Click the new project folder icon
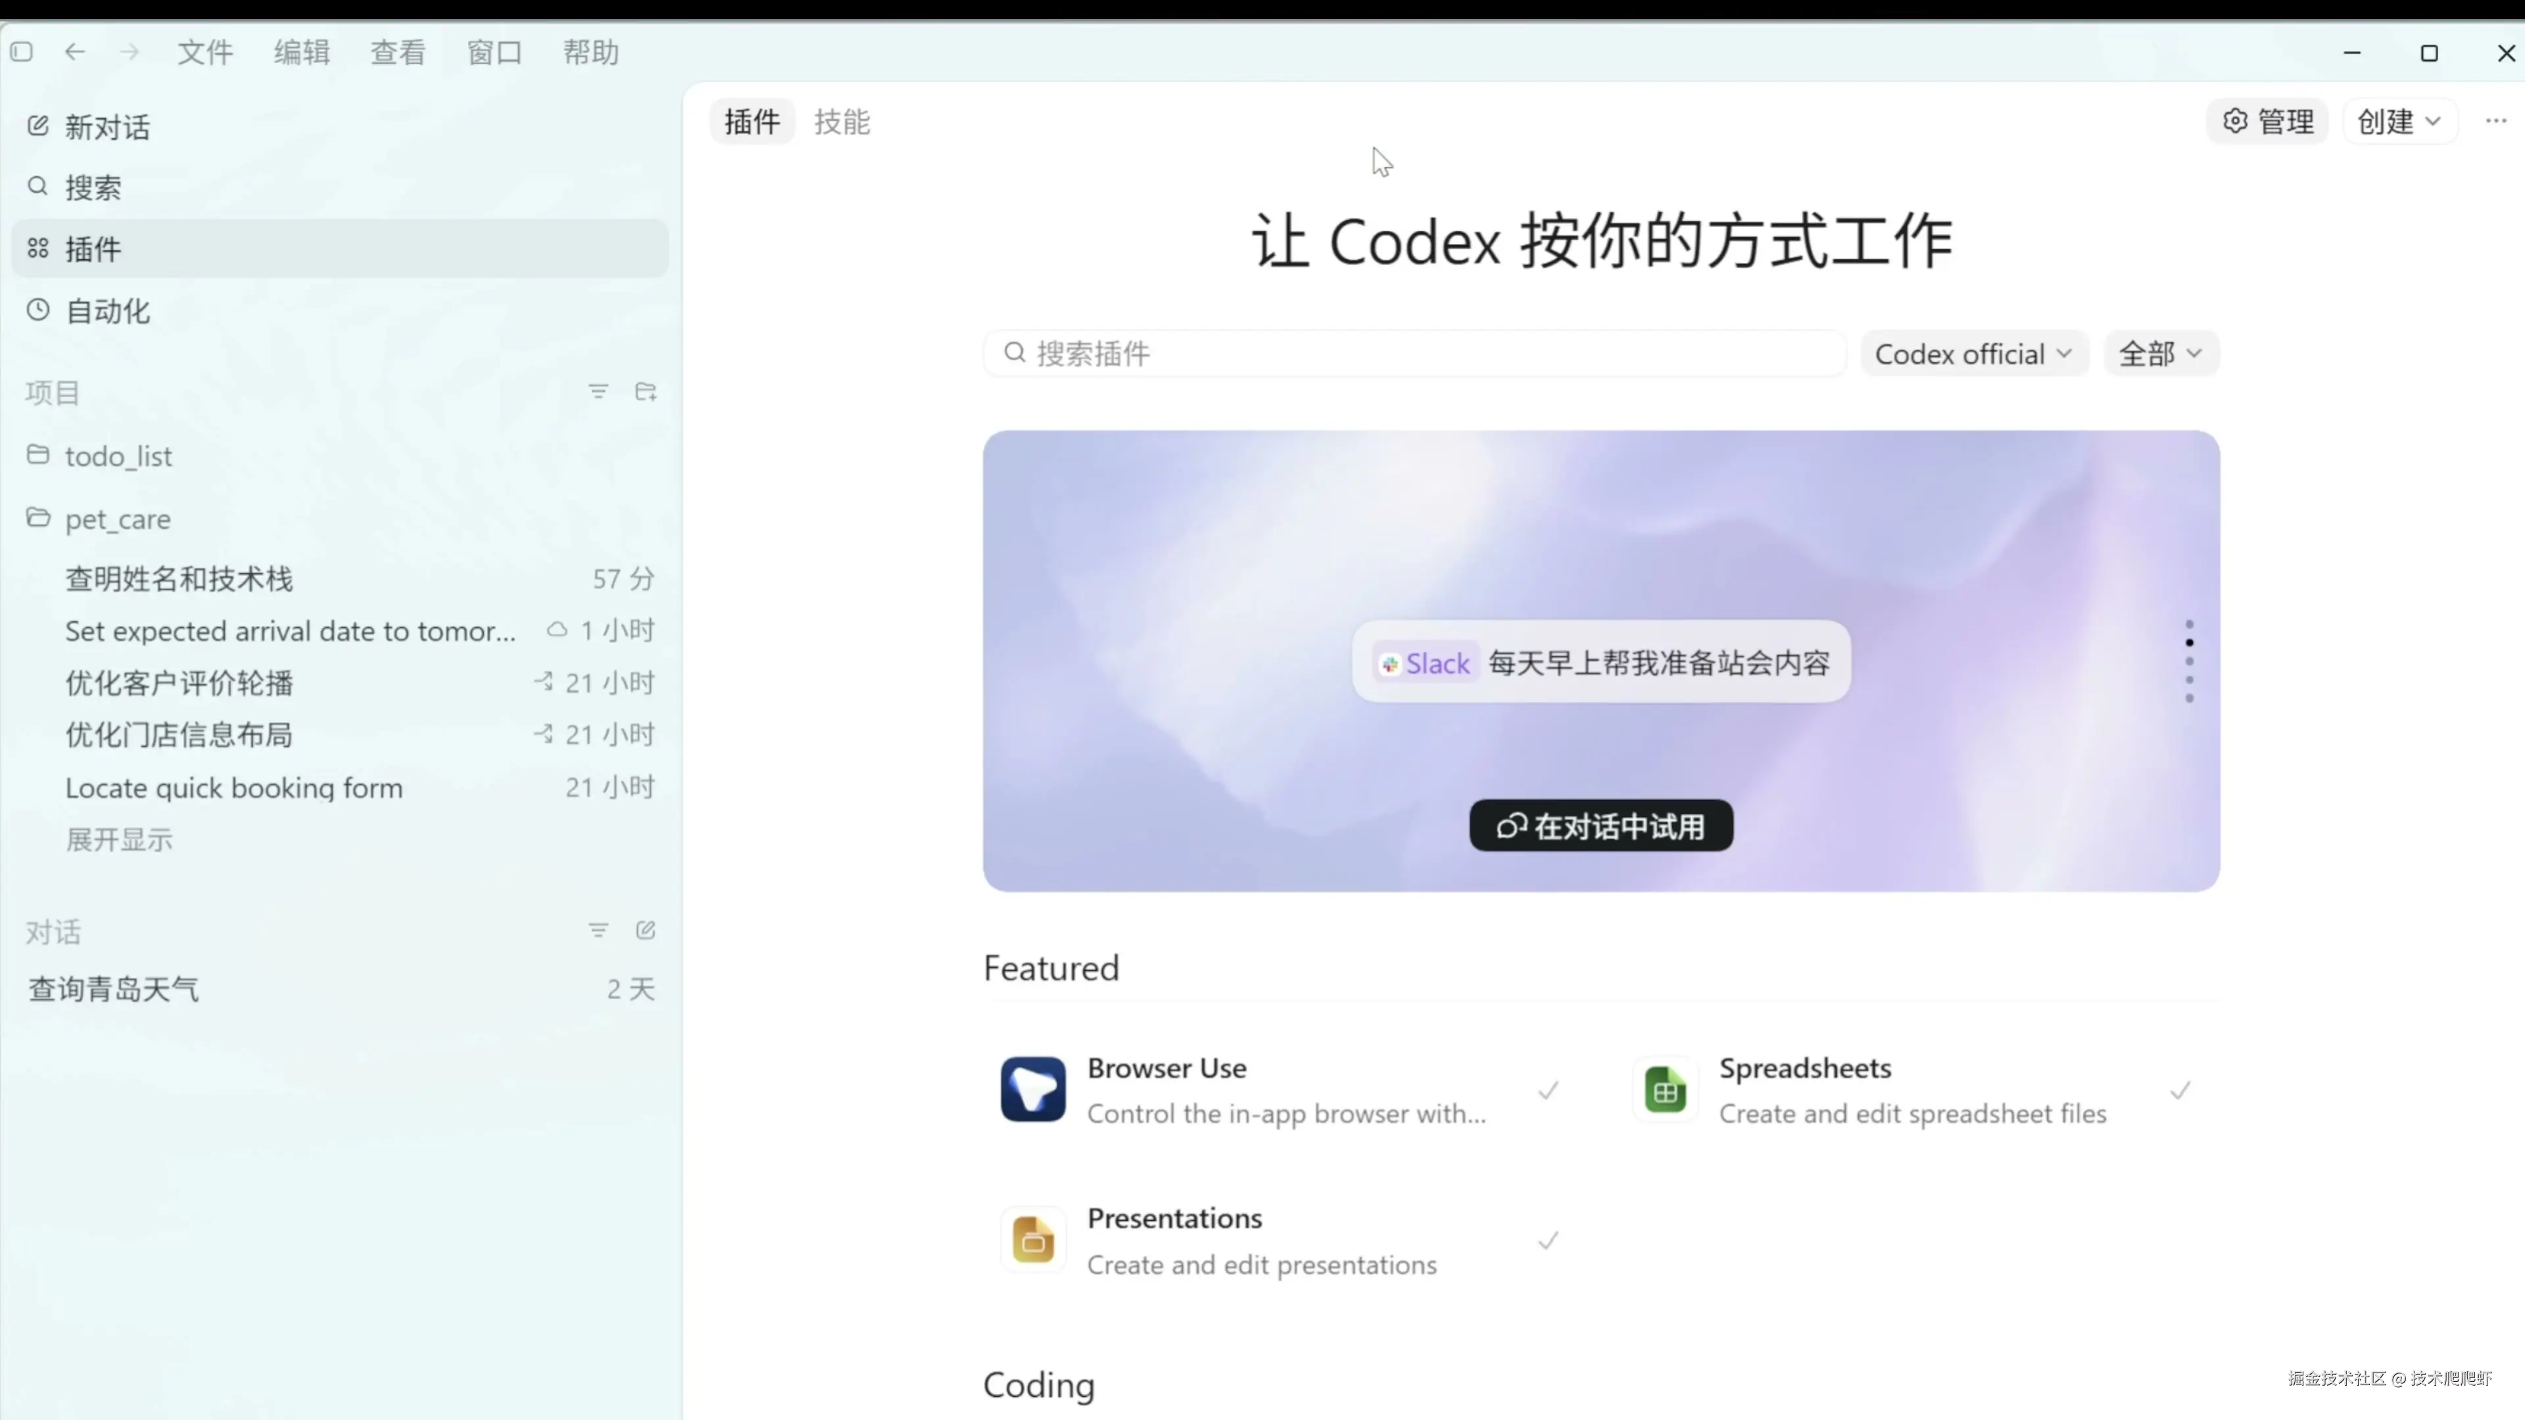Screen dimensions: 2525x1420 [645, 392]
